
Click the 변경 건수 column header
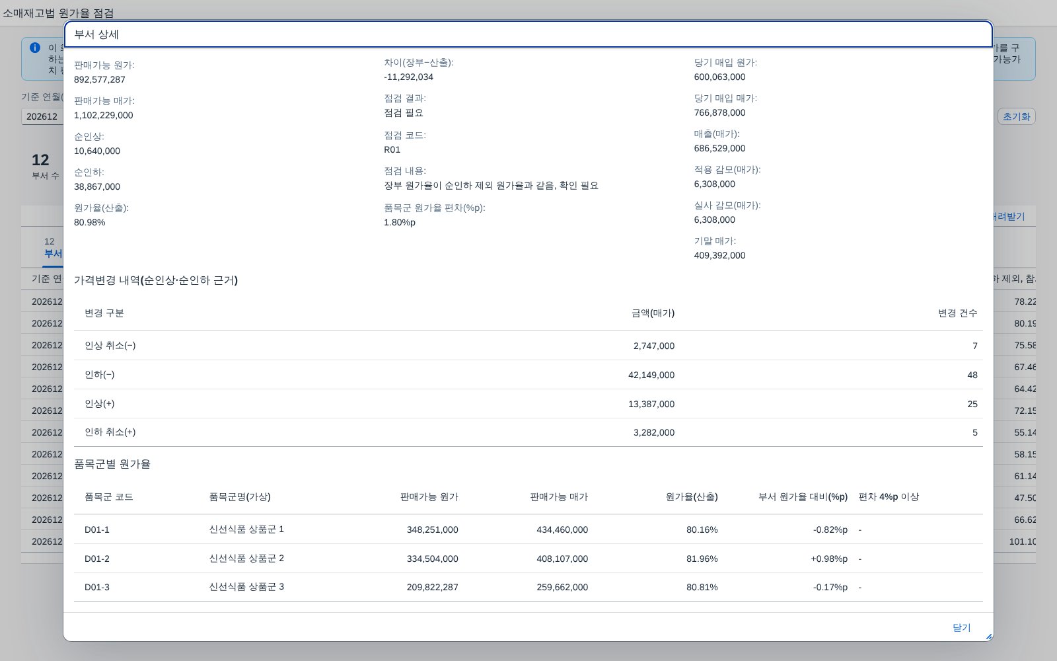pos(958,313)
